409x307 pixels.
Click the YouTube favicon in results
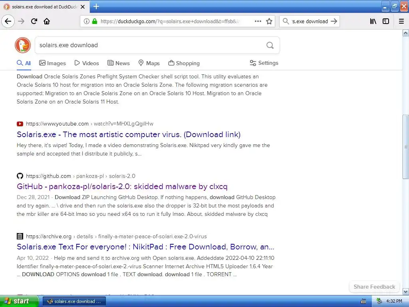(20, 124)
